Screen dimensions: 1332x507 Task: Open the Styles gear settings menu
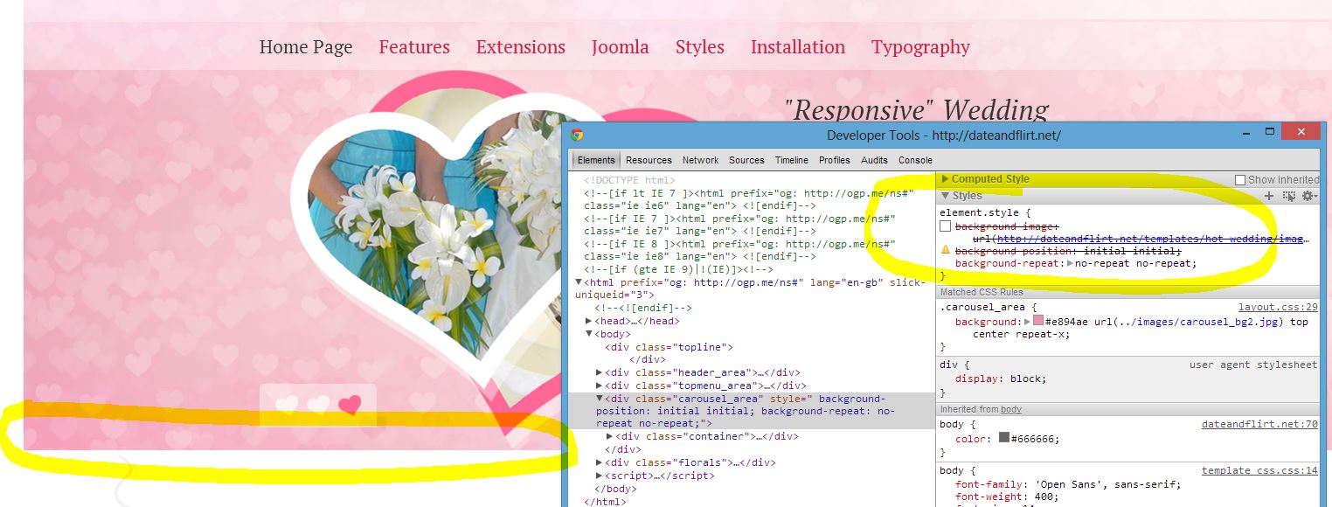pyautogui.click(x=1308, y=196)
